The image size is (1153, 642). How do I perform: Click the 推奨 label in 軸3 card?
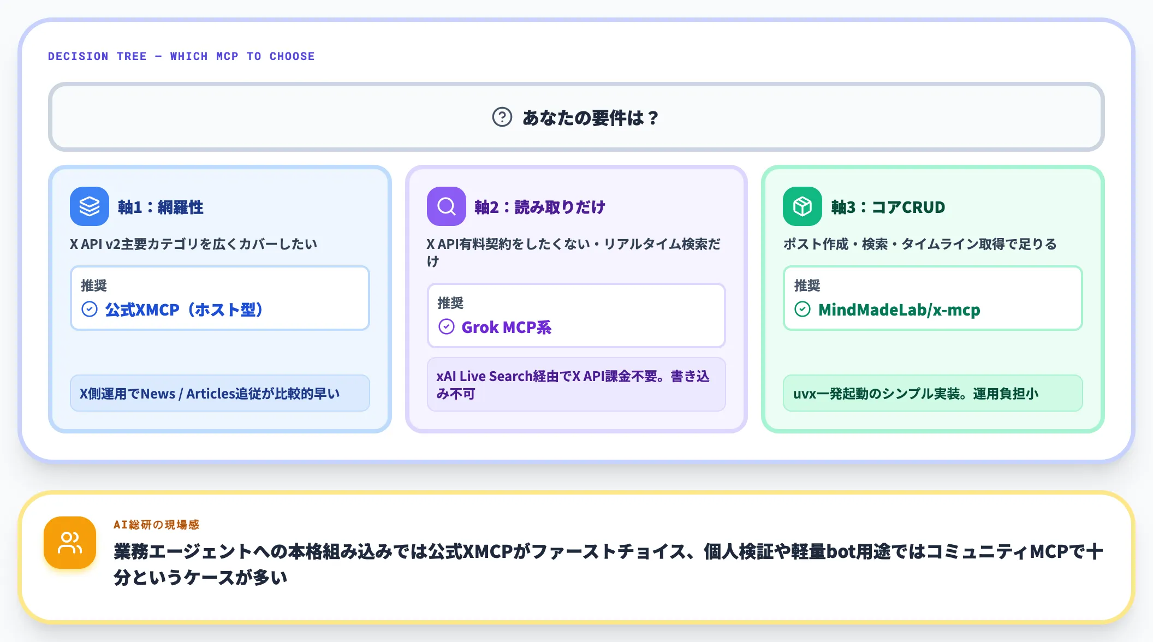[807, 286]
